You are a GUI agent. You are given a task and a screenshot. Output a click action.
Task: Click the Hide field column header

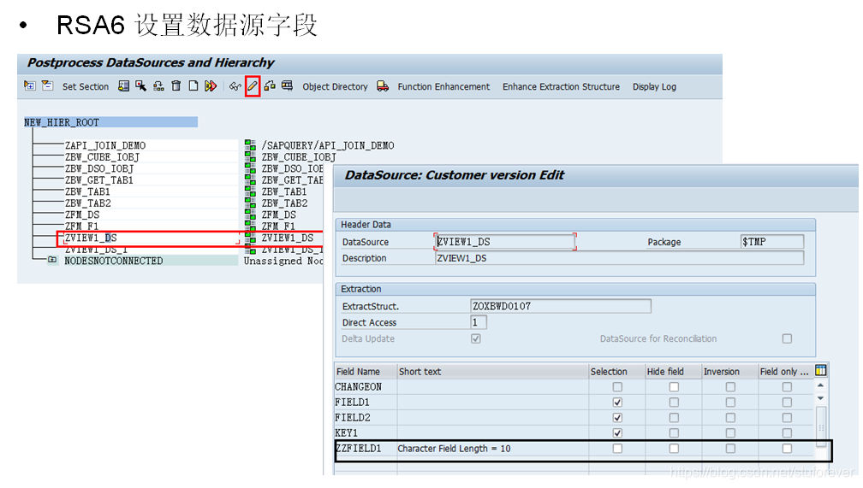[x=673, y=372]
